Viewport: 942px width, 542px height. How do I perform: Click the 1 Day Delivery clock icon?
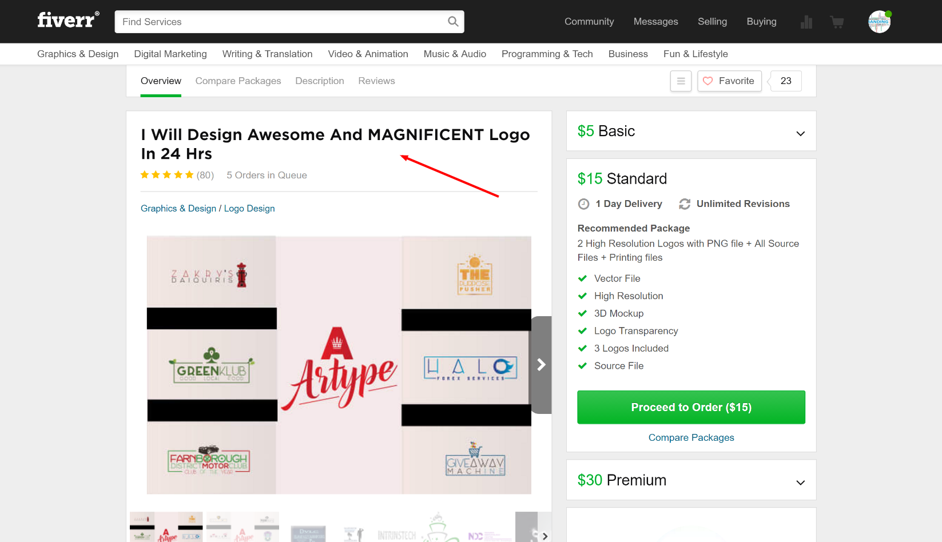pyautogui.click(x=584, y=204)
